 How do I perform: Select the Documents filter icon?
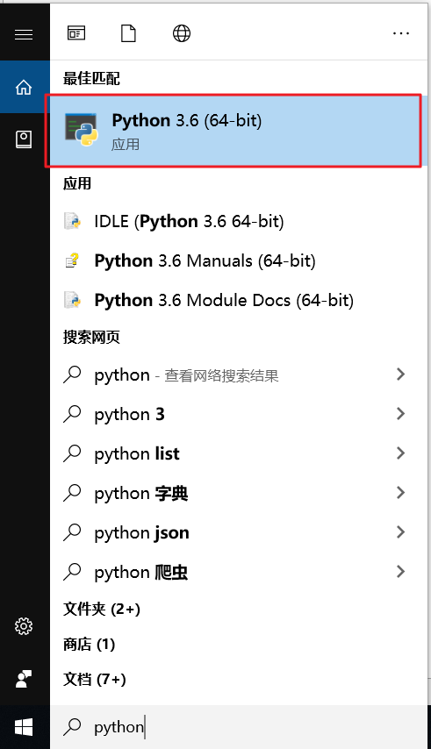click(128, 33)
